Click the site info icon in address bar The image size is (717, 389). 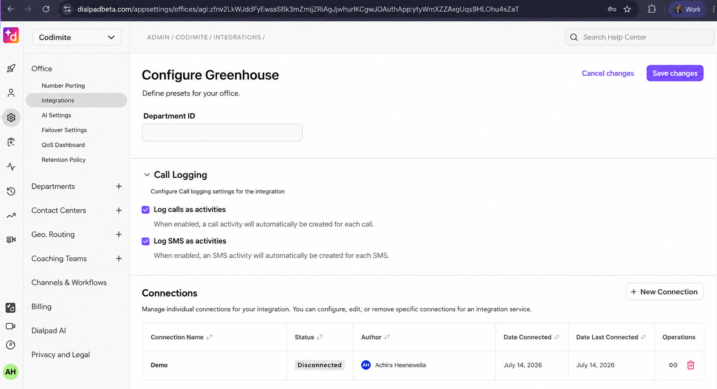(67, 9)
